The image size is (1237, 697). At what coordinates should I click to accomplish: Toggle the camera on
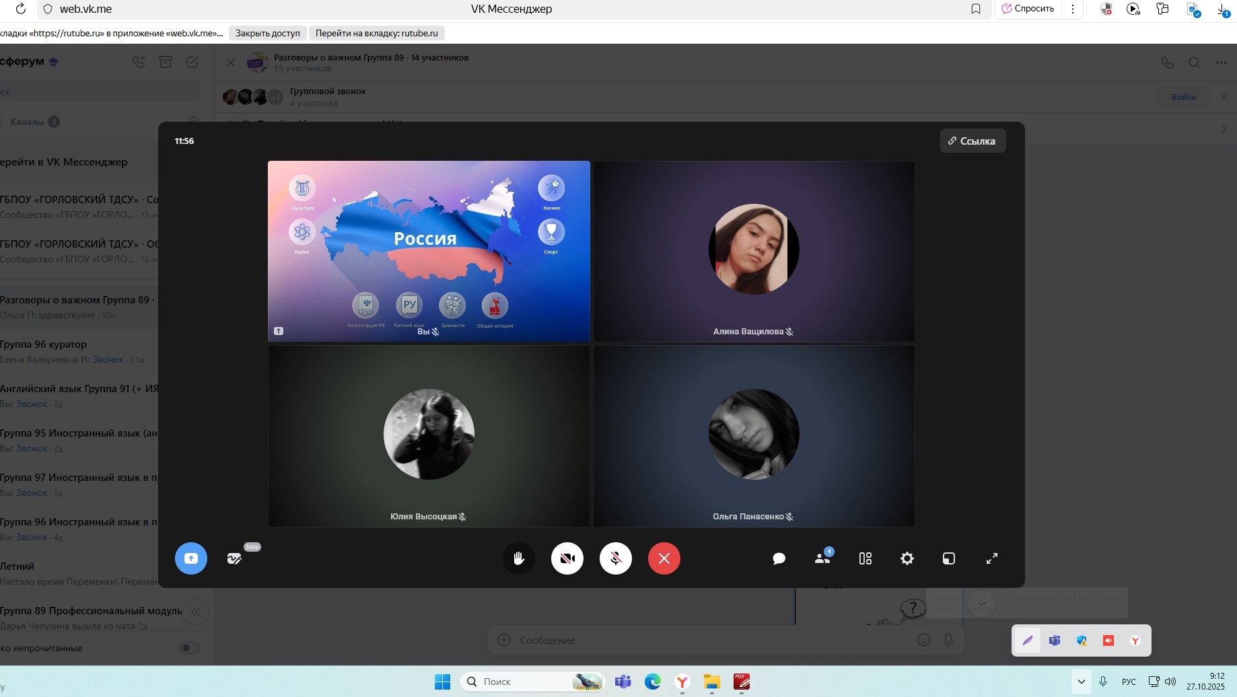(x=567, y=558)
